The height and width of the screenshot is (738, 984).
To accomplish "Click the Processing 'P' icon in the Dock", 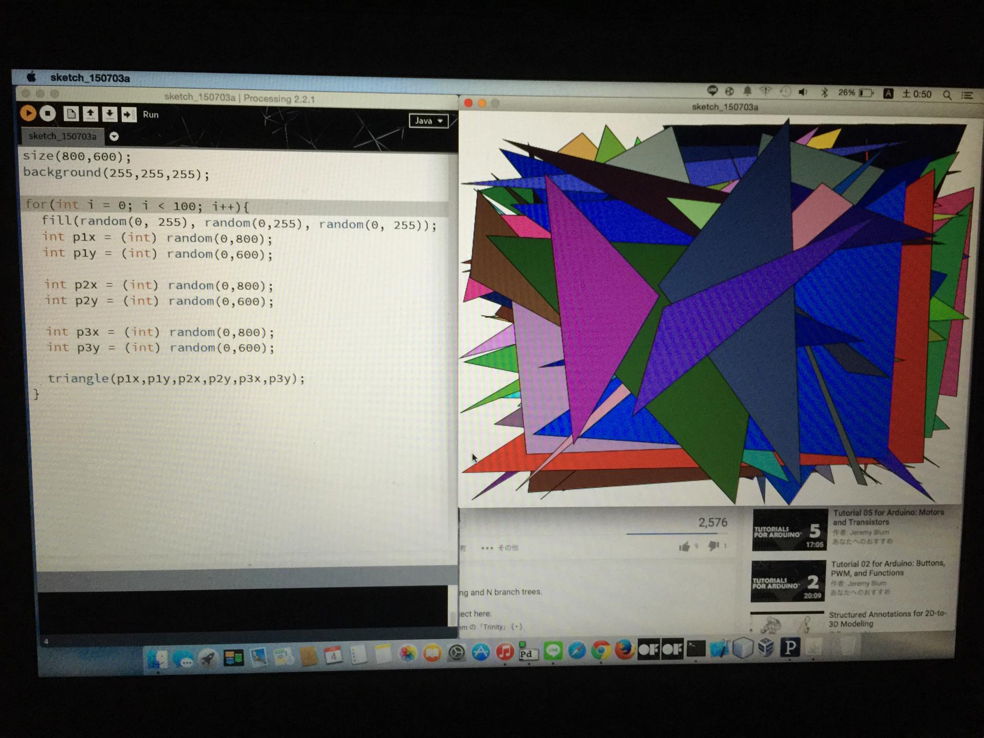I will (790, 648).
